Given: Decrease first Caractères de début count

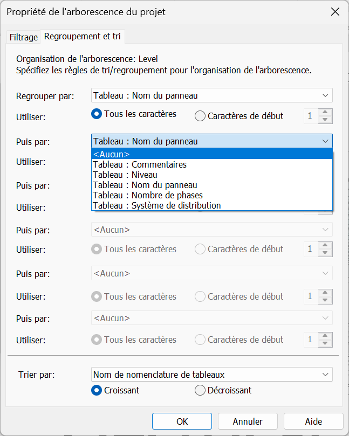Looking at the screenshot, I should [325, 120].
